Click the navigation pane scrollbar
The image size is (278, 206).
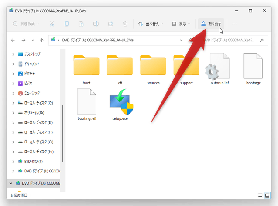[x=62, y=133]
